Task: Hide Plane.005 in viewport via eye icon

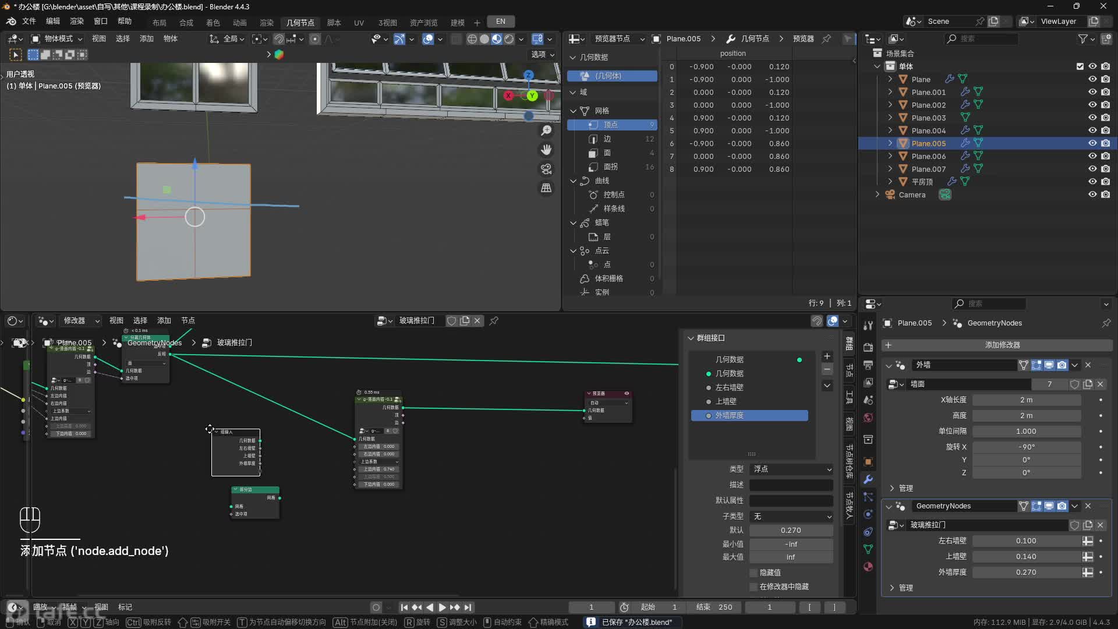Action: 1092,143
